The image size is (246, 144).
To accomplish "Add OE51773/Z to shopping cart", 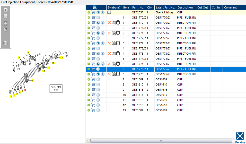I will [x=93, y=48].
